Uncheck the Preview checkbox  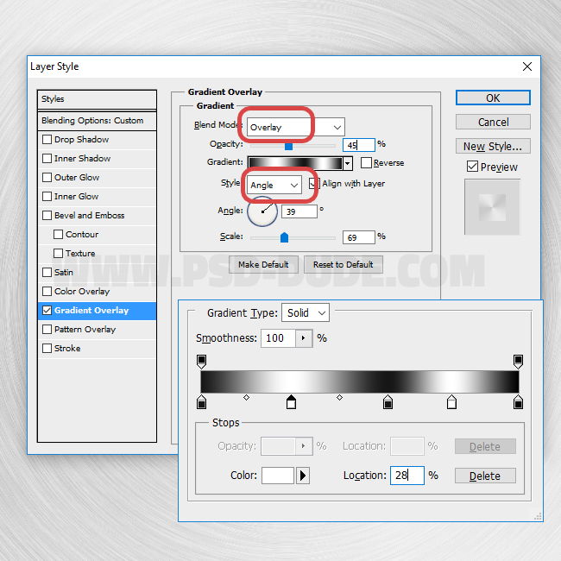point(472,167)
